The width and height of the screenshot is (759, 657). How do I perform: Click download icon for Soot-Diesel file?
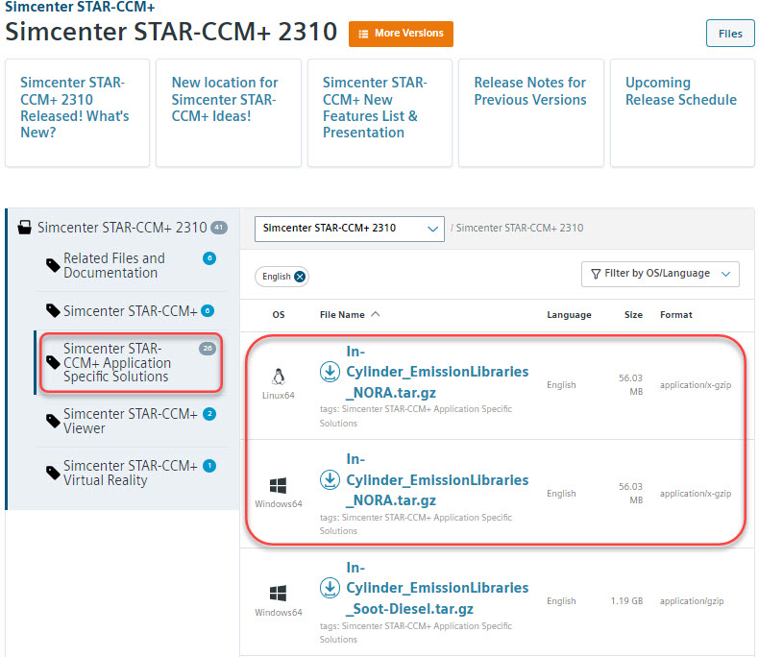(x=330, y=587)
